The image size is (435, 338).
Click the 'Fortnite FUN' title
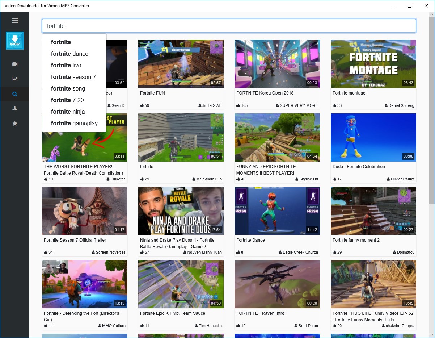point(152,93)
